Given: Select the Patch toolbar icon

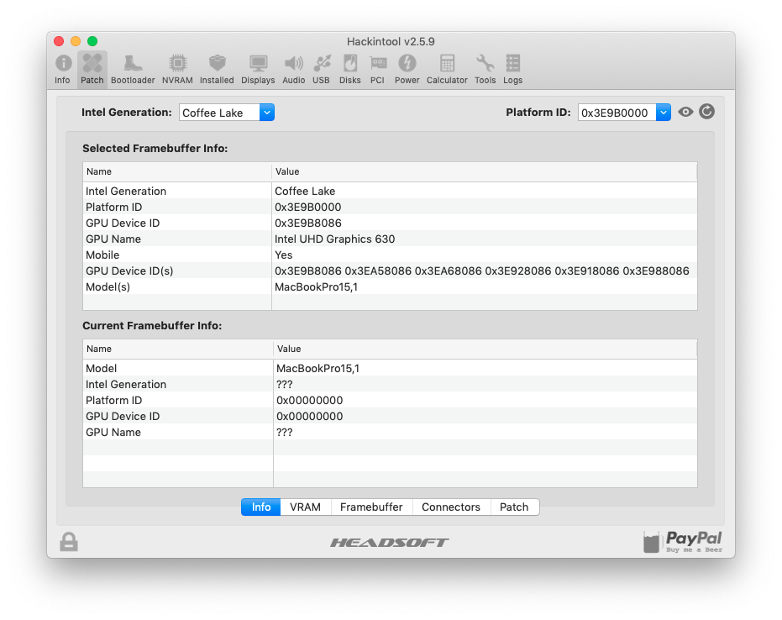Looking at the screenshot, I should (92, 70).
